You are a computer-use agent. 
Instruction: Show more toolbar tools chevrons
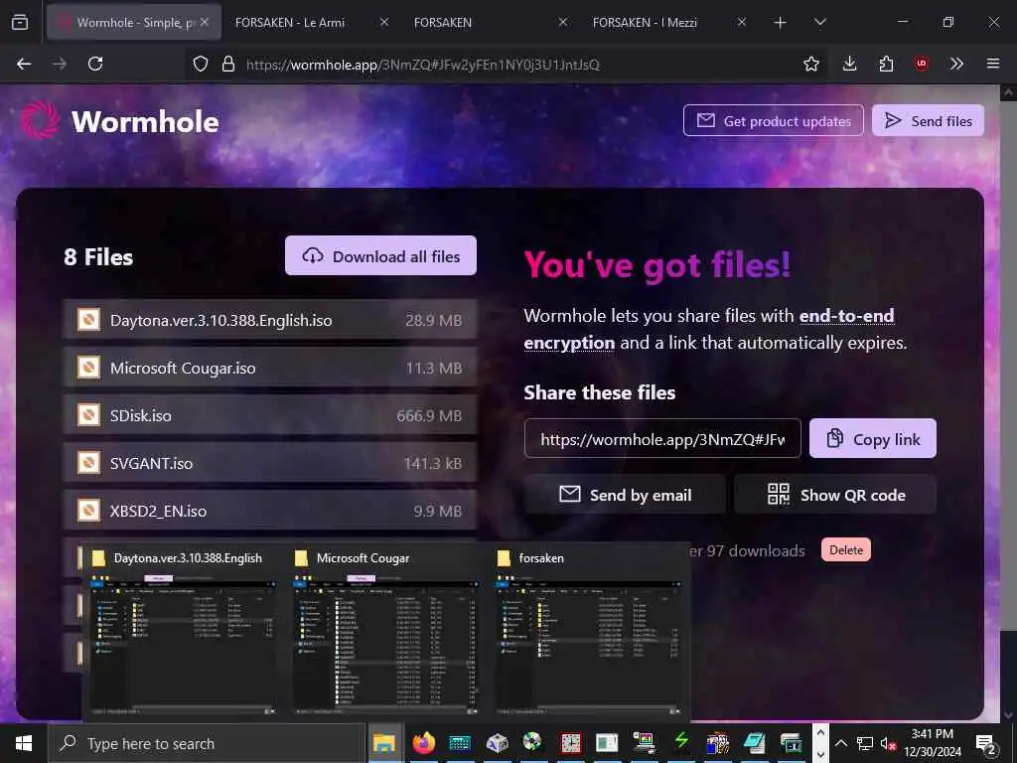(x=956, y=64)
